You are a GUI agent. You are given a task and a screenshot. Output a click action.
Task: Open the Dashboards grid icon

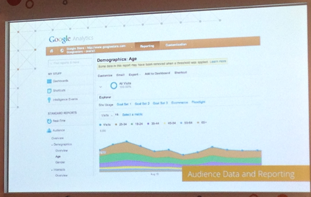tap(49, 81)
